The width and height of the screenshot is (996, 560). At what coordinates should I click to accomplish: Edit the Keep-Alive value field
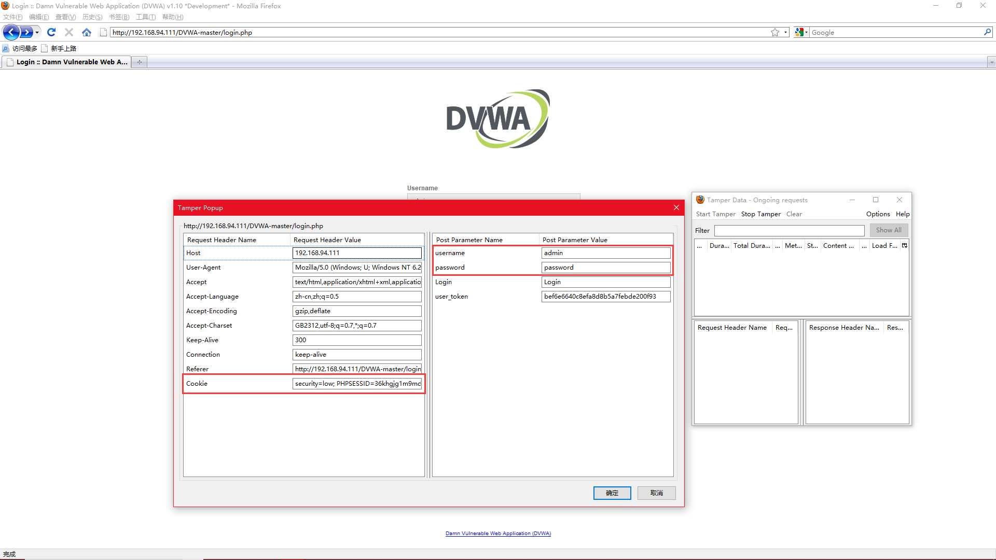click(x=357, y=340)
